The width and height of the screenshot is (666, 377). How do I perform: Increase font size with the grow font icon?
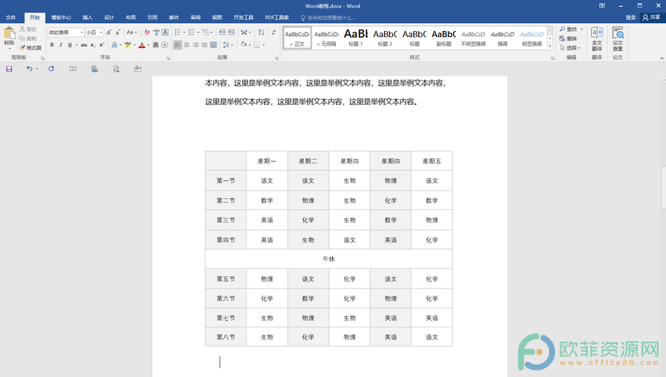tap(109, 33)
